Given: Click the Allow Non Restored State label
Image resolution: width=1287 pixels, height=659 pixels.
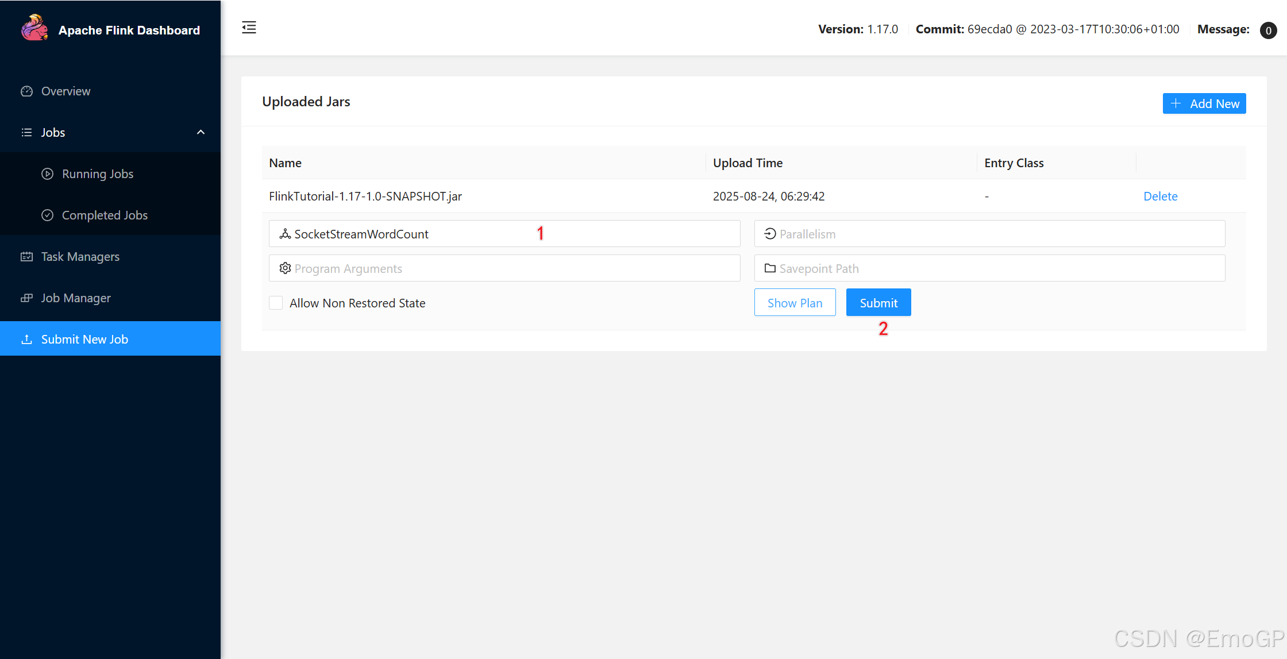Looking at the screenshot, I should coord(357,303).
